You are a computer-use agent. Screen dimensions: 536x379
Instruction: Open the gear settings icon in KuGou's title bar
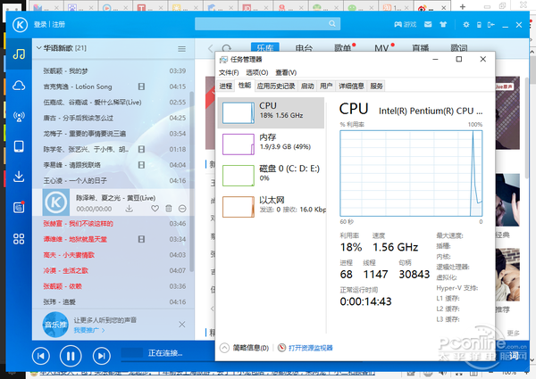click(466, 25)
